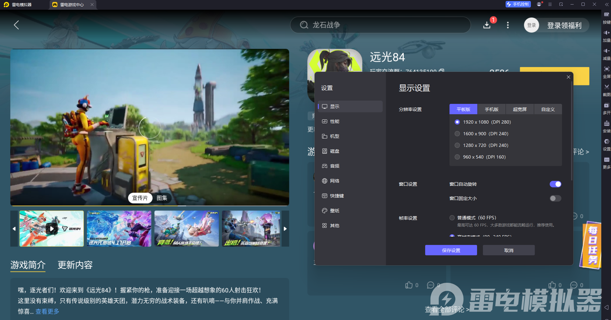611x320 pixels.
Task: Click the 手机控制 button in the title bar
Action: pos(518,4)
